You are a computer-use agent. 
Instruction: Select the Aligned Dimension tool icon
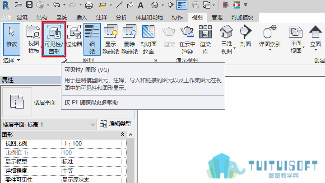tap(119, 5)
